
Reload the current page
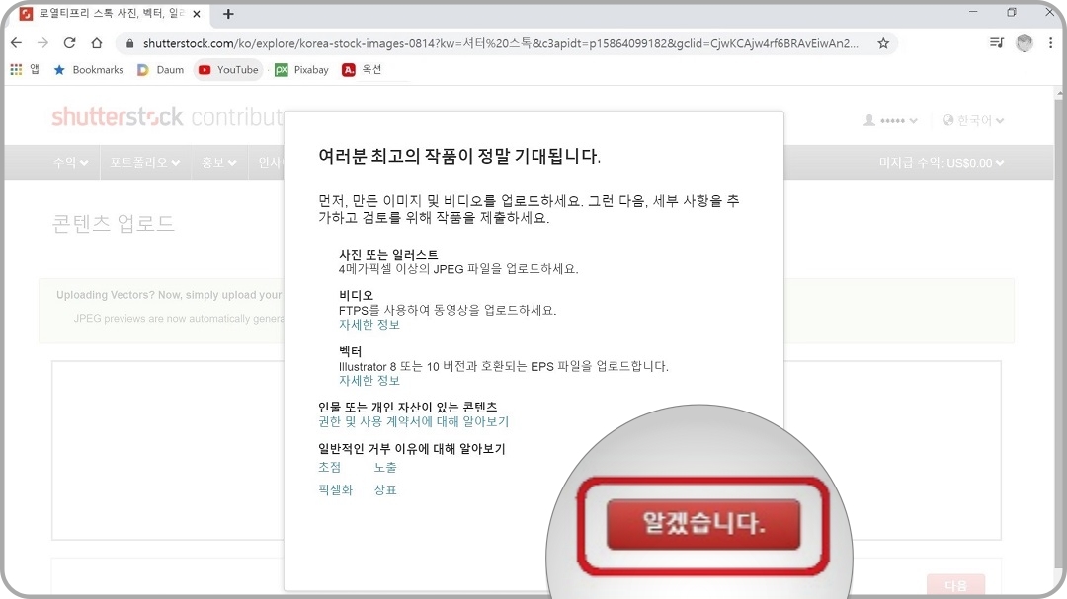(67, 43)
